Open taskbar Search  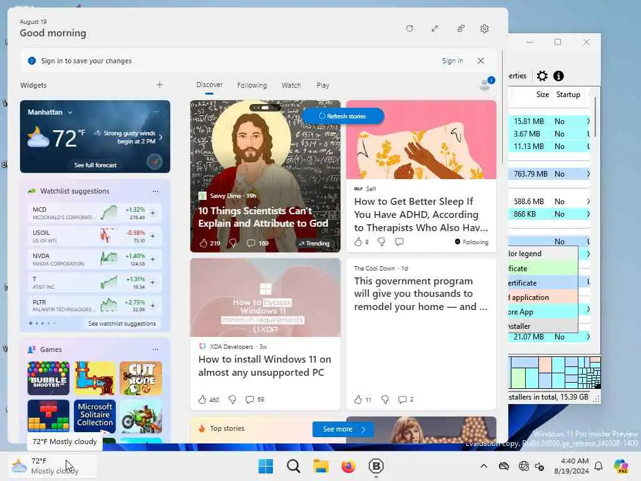pyautogui.click(x=293, y=466)
